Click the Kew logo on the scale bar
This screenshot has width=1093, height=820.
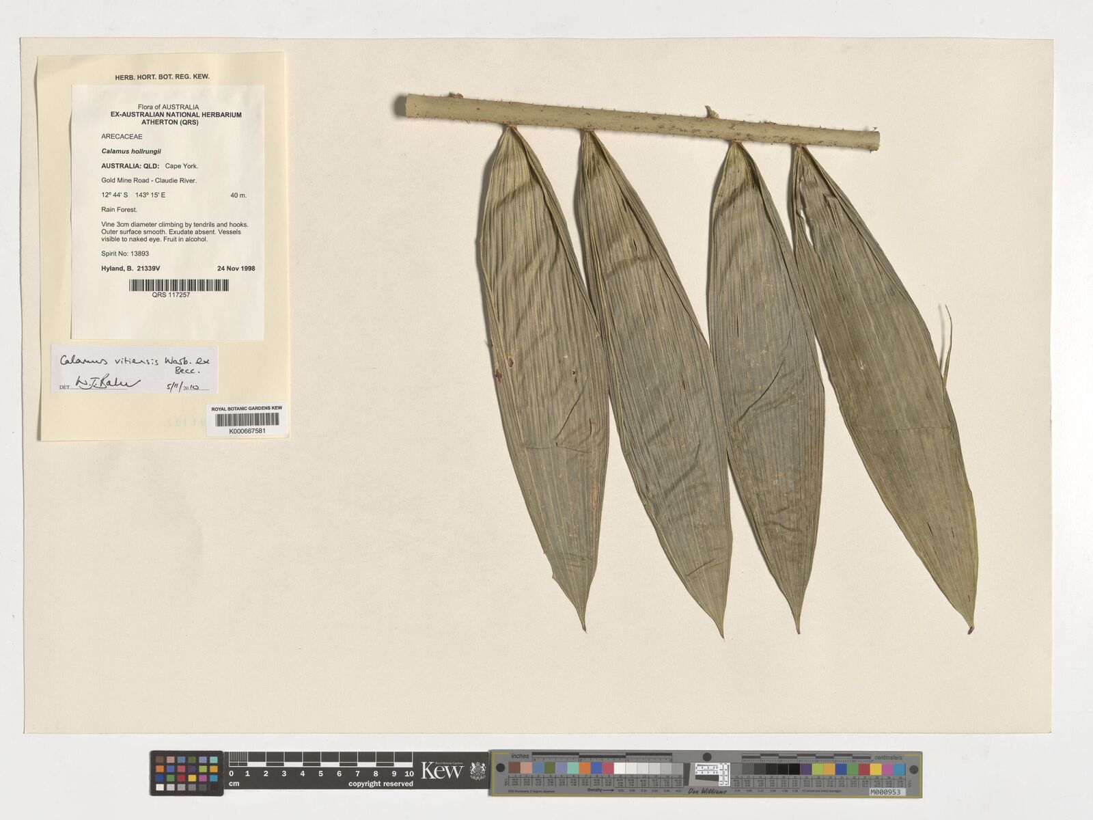click(443, 771)
